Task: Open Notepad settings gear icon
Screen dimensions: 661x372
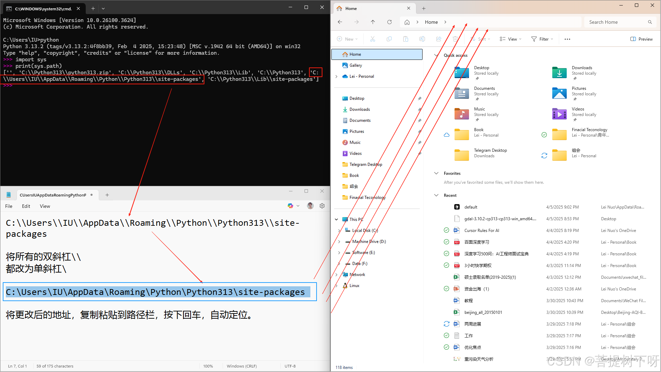Action: pyautogui.click(x=322, y=206)
